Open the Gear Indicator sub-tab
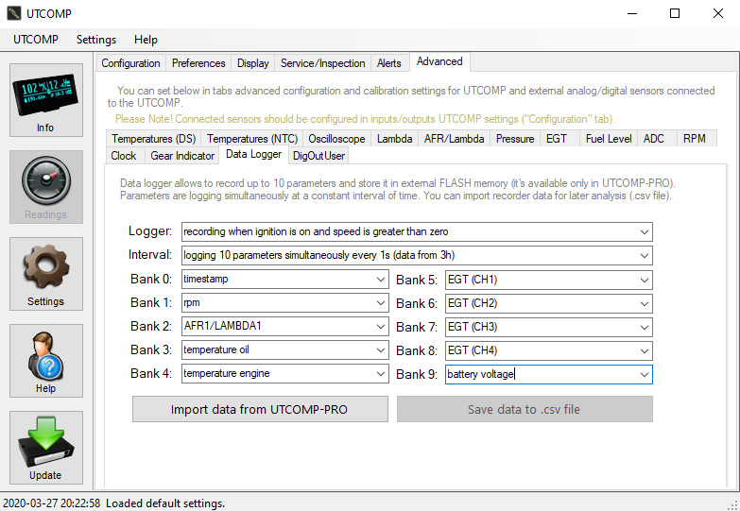 pyautogui.click(x=182, y=156)
